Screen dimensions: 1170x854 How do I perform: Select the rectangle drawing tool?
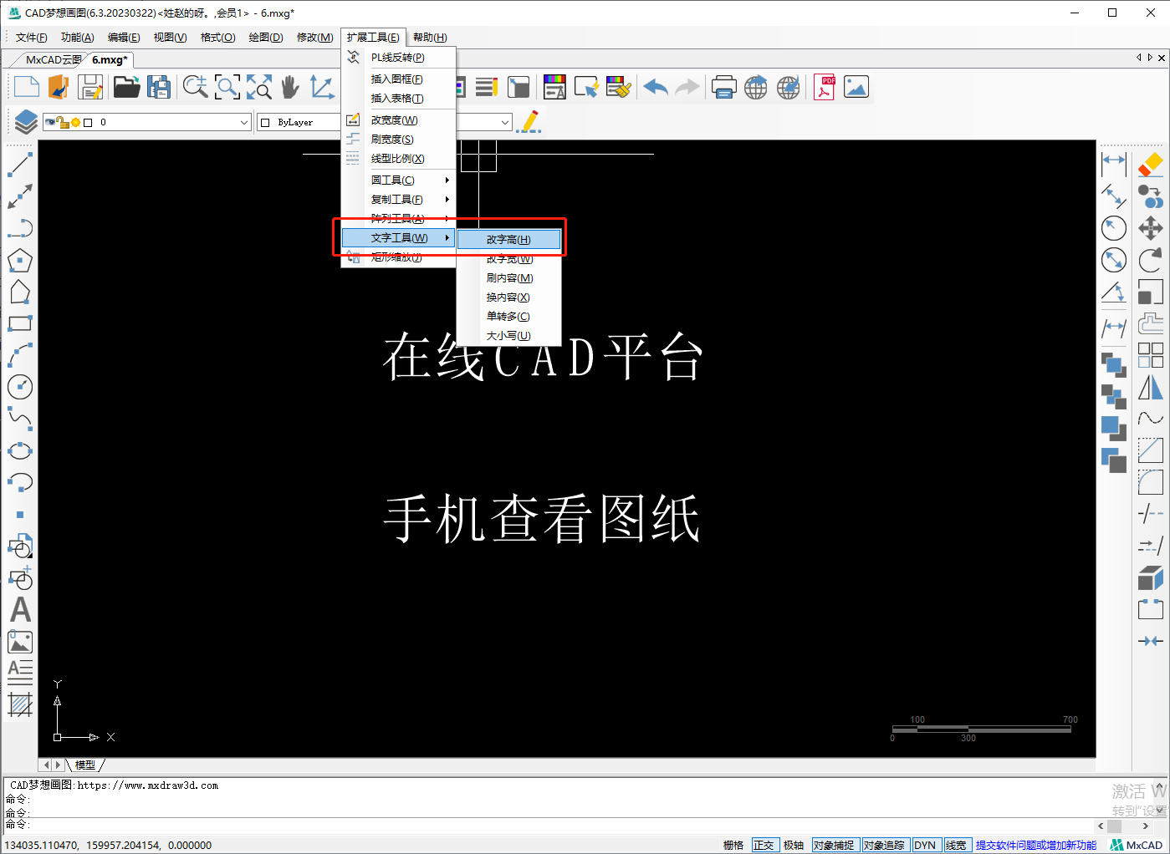tap(20, 323)
